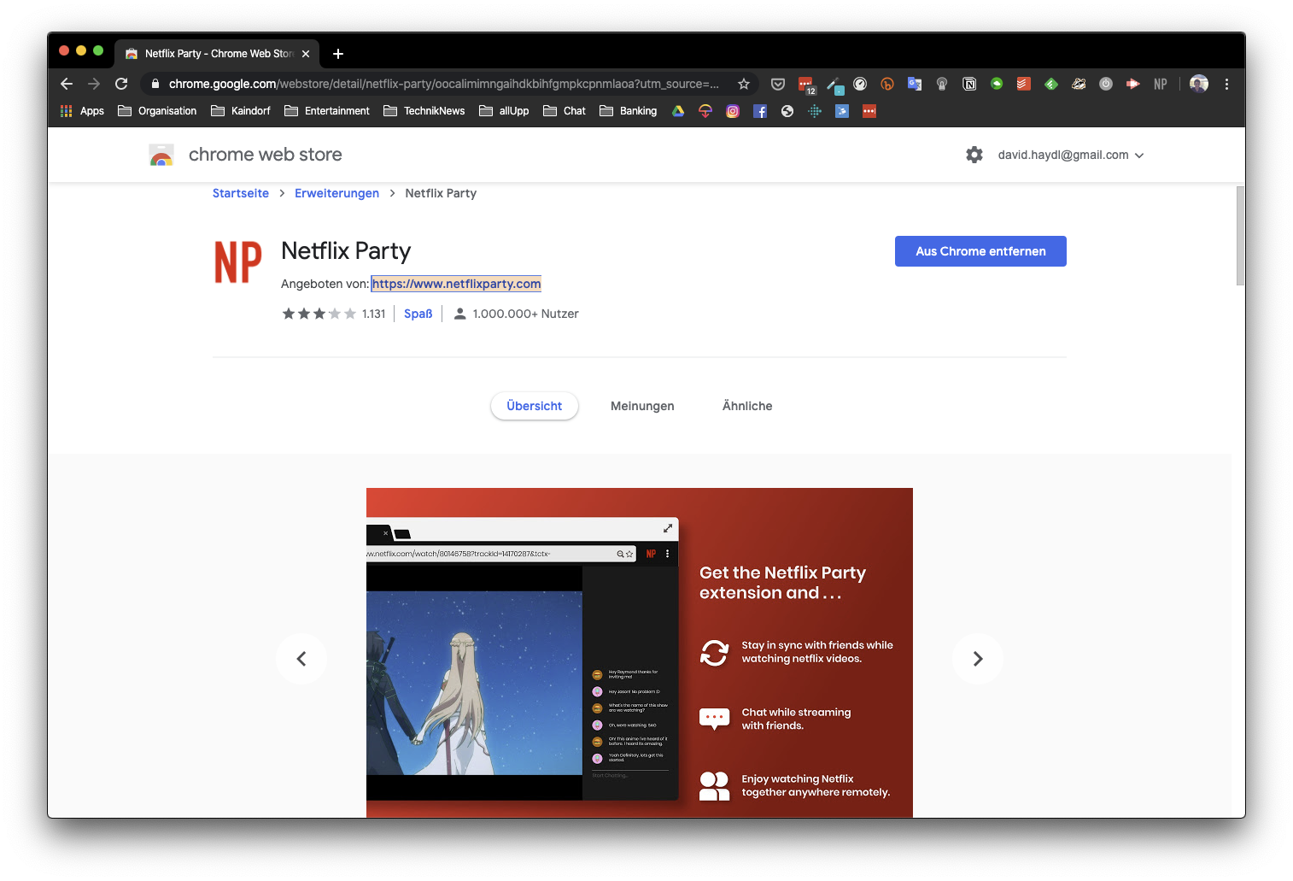Open the Notion web clipper extension
This screenshot has width=1293, height=881.
[x=969, y=84]
